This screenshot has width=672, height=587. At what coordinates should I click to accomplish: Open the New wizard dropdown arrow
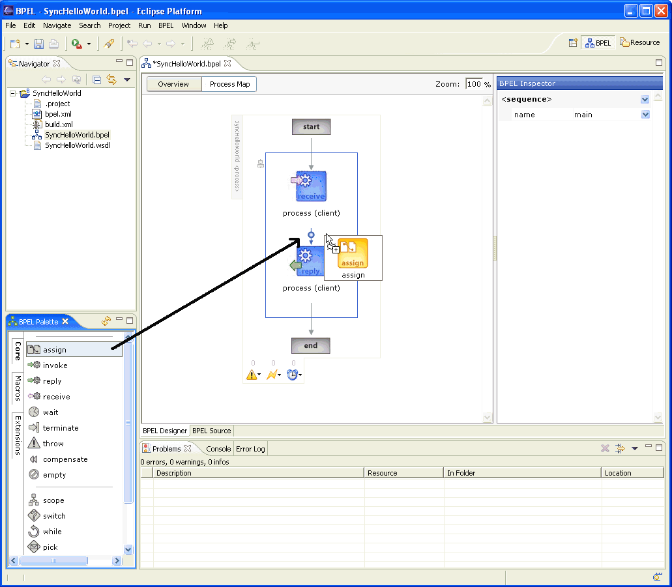(x=27, y=44)
